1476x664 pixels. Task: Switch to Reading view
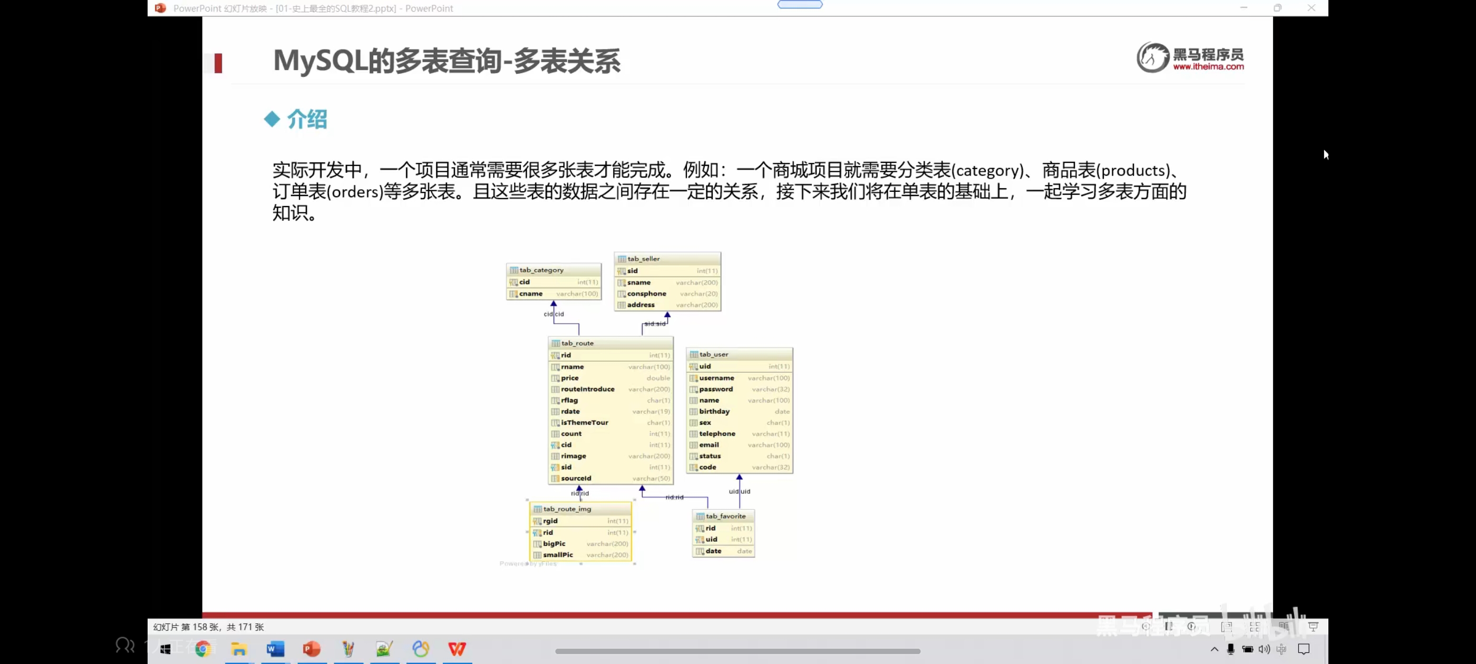[x=1284, y=627]
